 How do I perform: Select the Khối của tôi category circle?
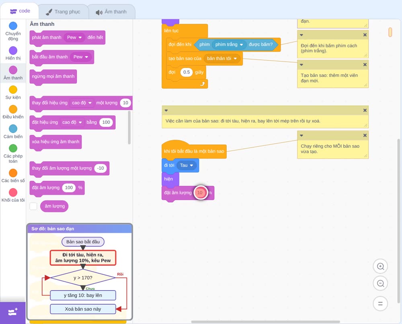pyautogui.click(x=13, y=192)
